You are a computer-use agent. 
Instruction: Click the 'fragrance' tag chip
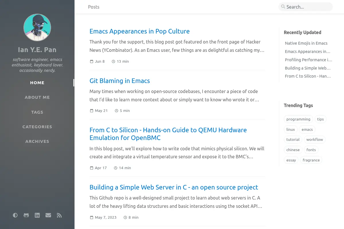(311, 160)
